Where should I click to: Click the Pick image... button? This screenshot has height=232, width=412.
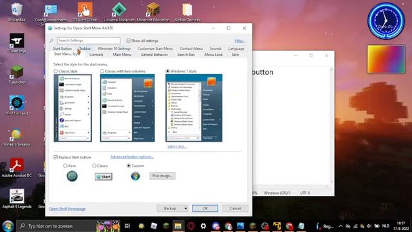[162, 176]
